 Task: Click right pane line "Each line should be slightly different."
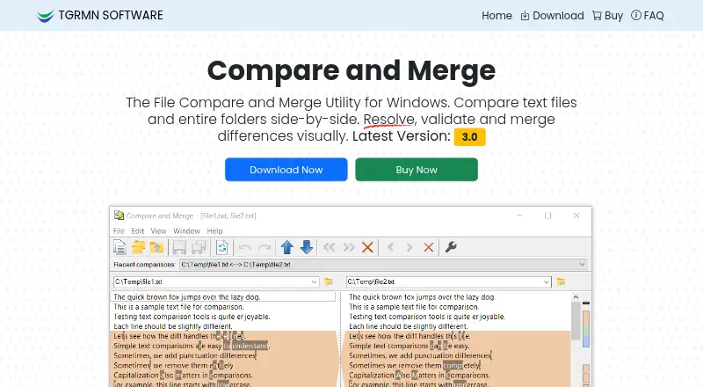[x=408, y=326]
